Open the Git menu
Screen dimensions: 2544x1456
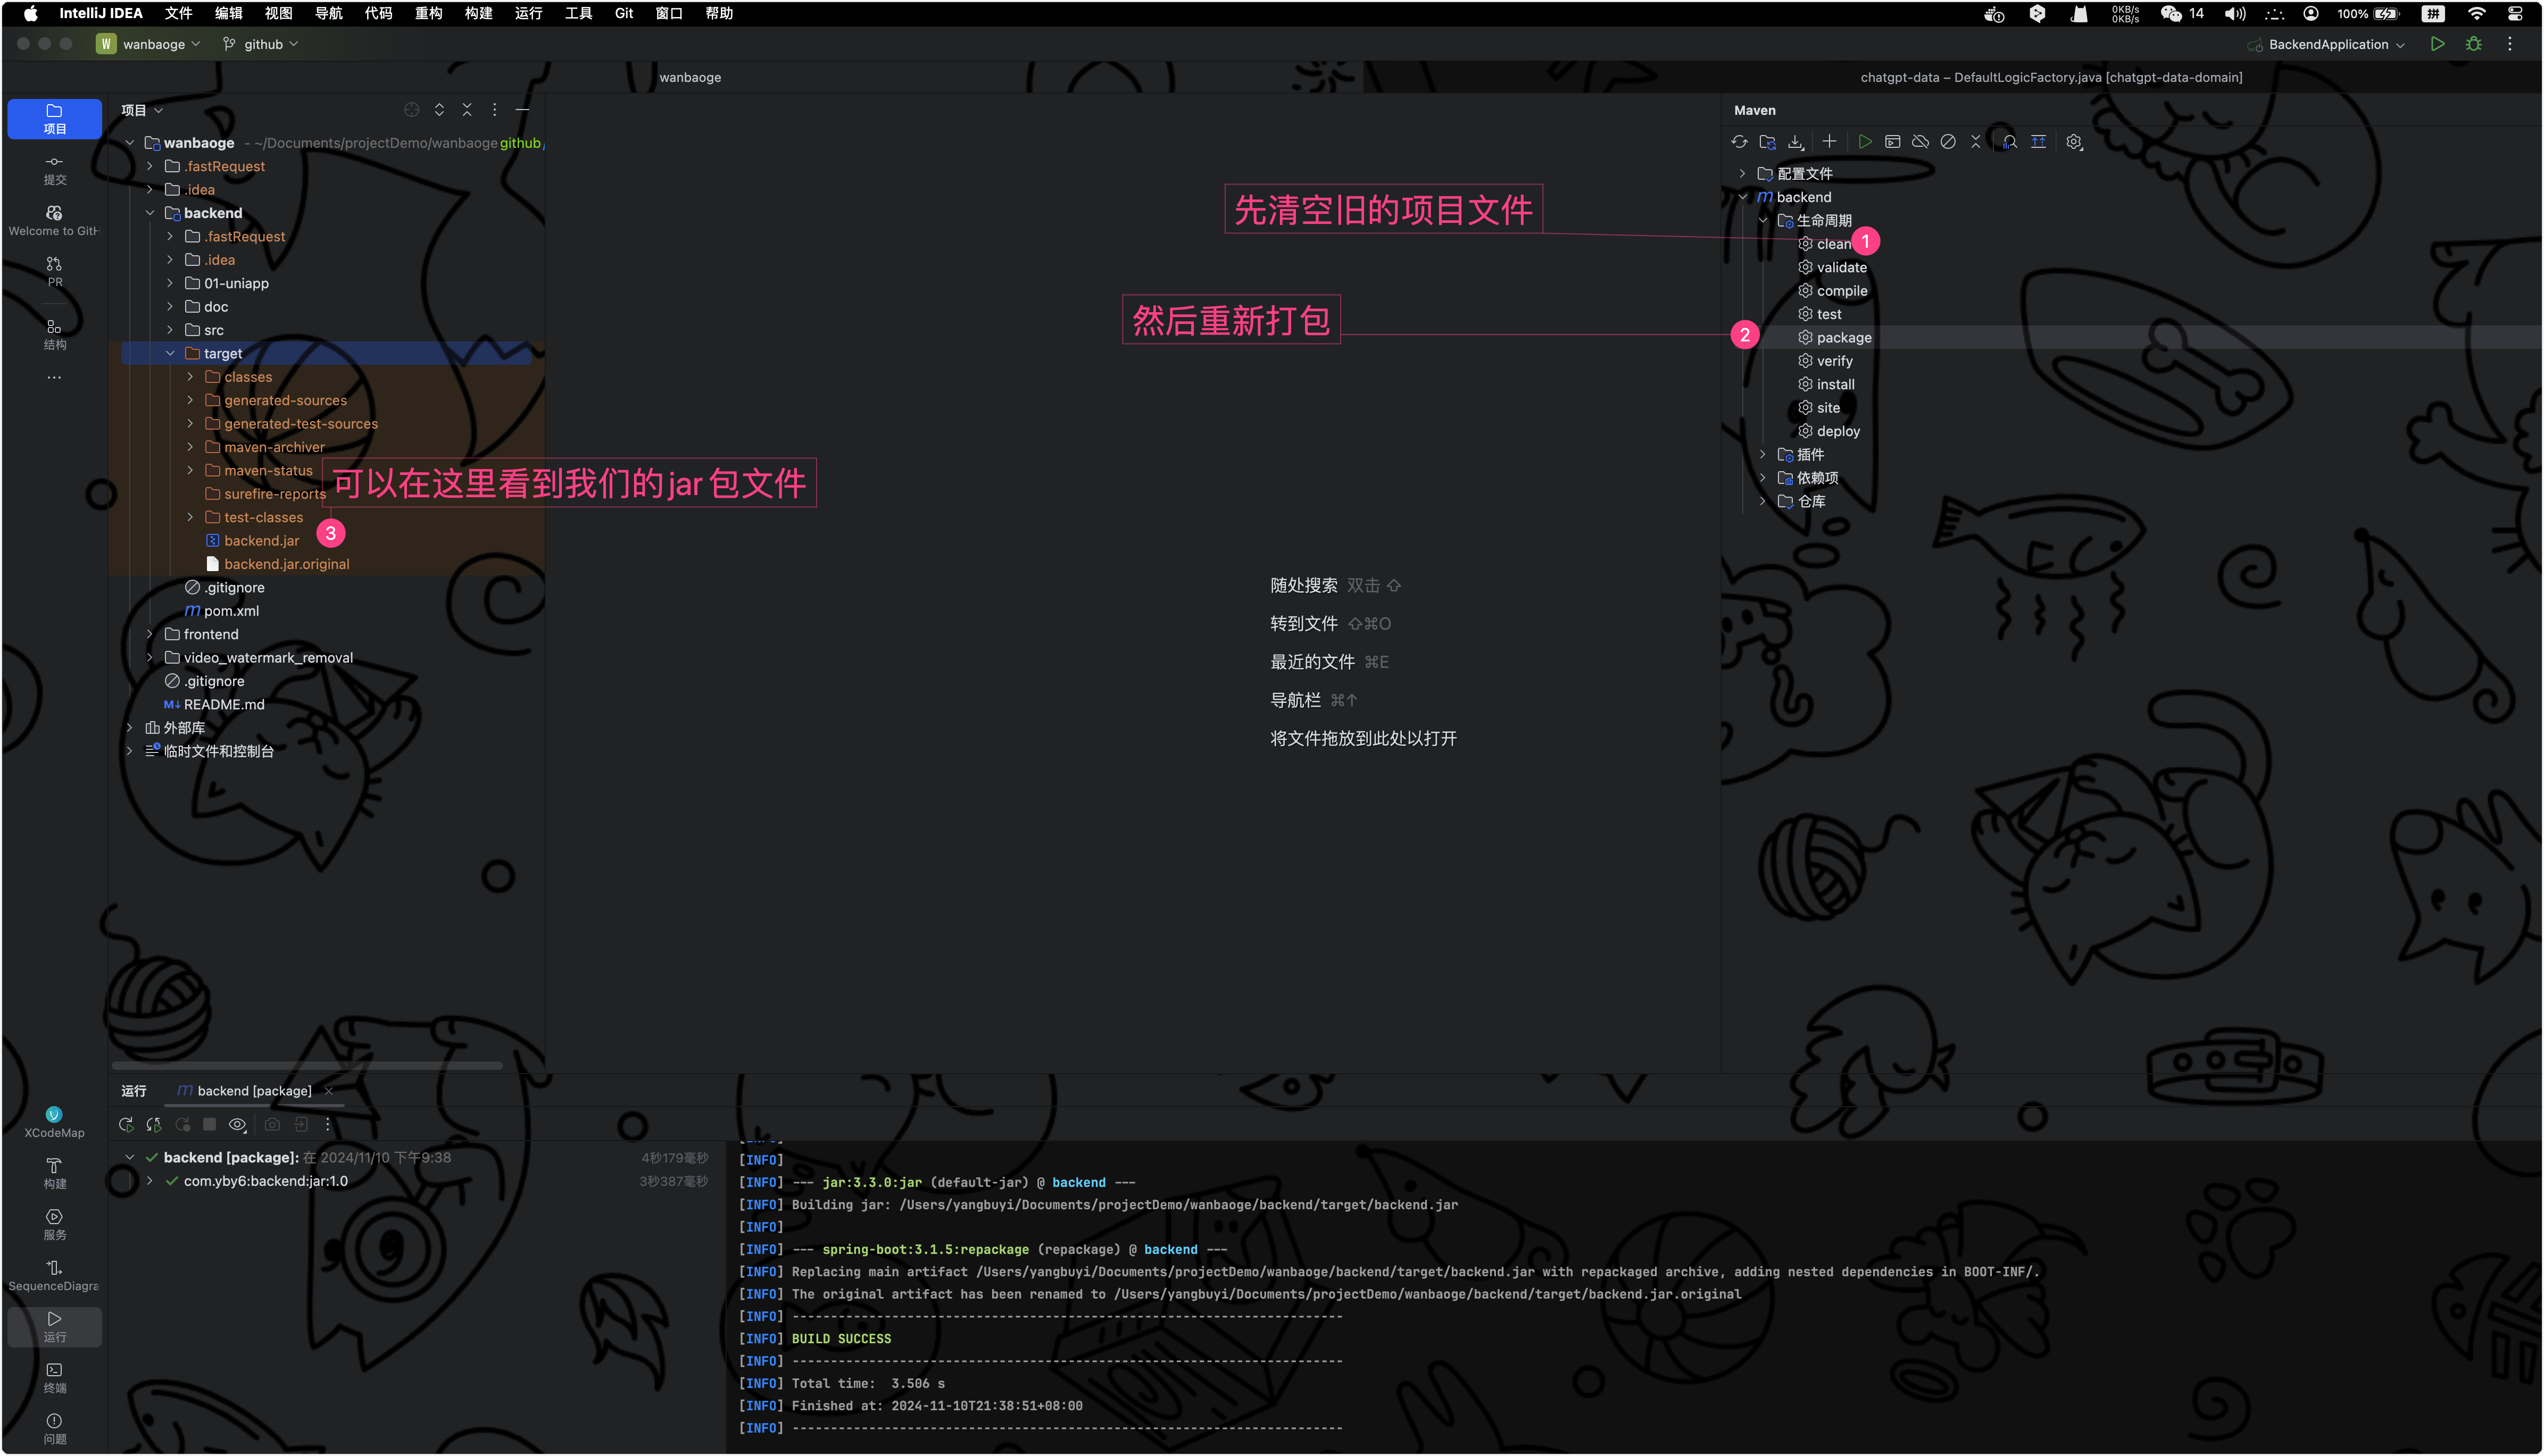tap(623, 13)
